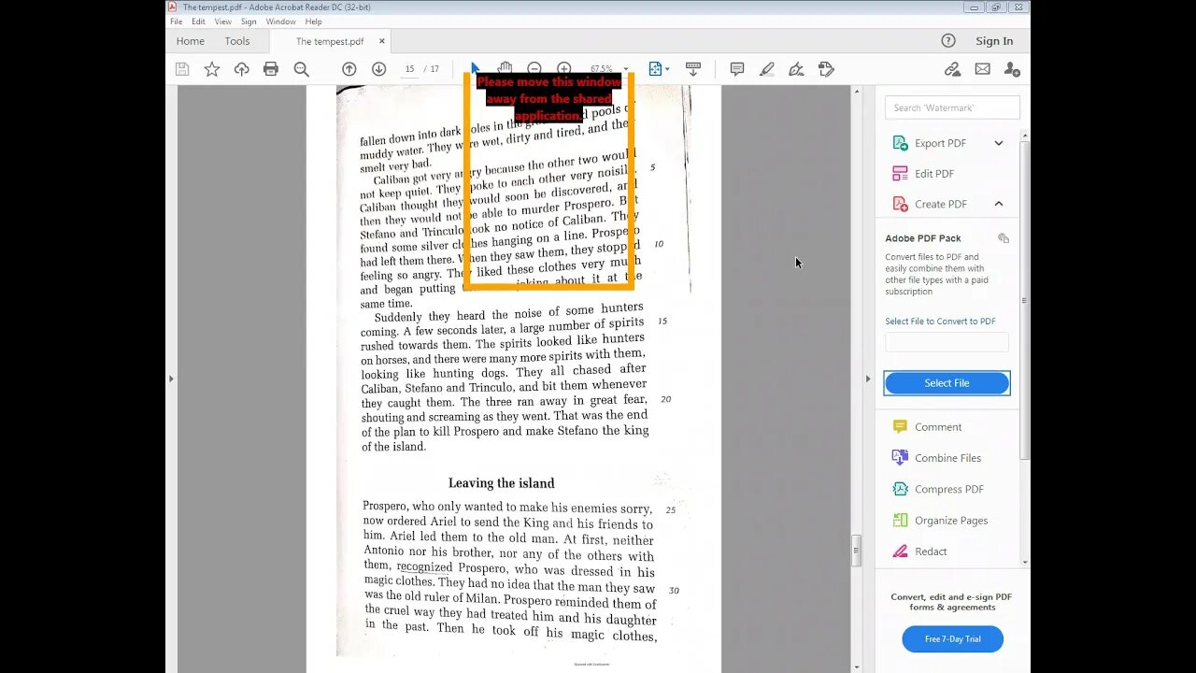
Task: Open the Export PDF tool
Action: coord(940,143)
